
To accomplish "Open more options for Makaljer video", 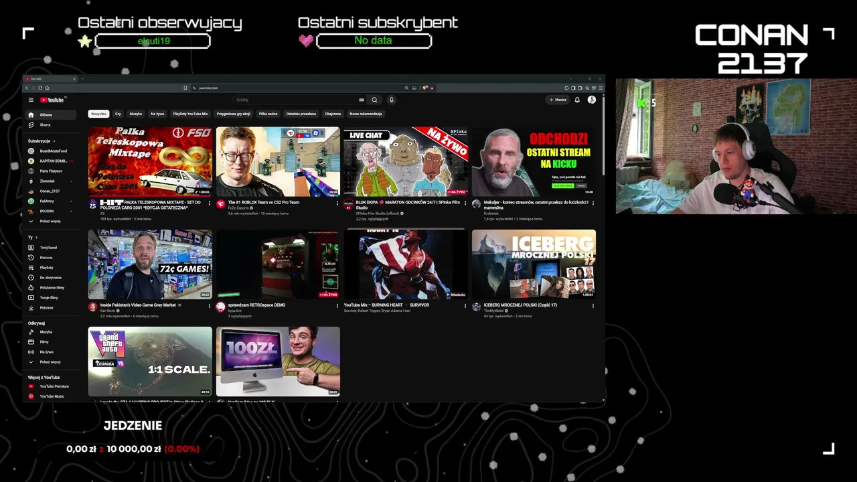I will (x=593, y=203).
